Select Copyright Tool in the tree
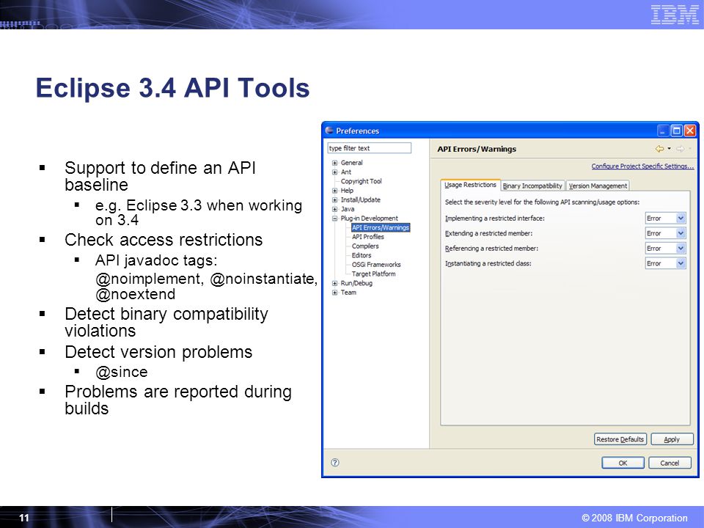Viewport: 704px width, 528px height. pos(361,181)
